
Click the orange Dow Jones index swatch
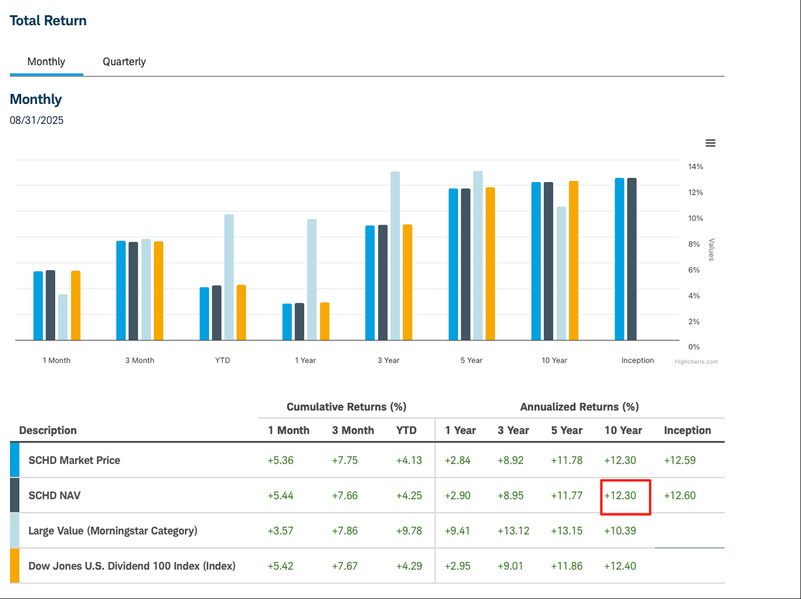pyautogui.click(x=14, y=566)
